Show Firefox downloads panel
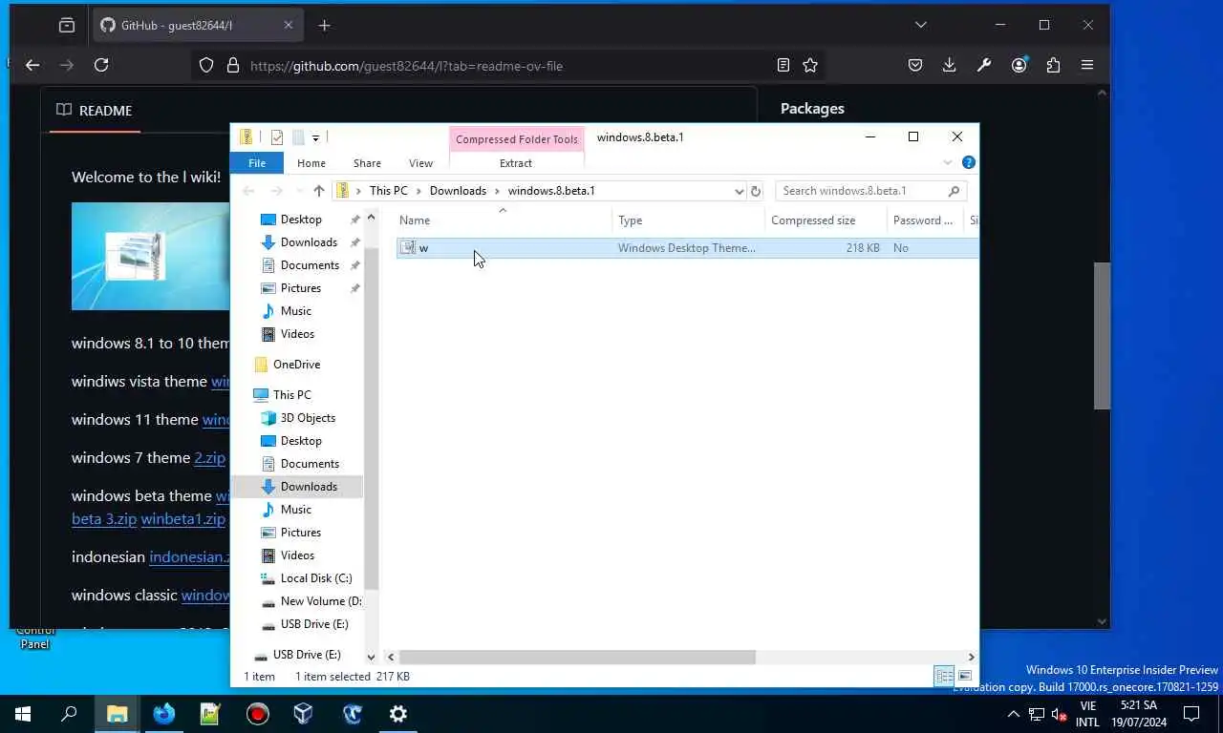 [x=949, y=65]
